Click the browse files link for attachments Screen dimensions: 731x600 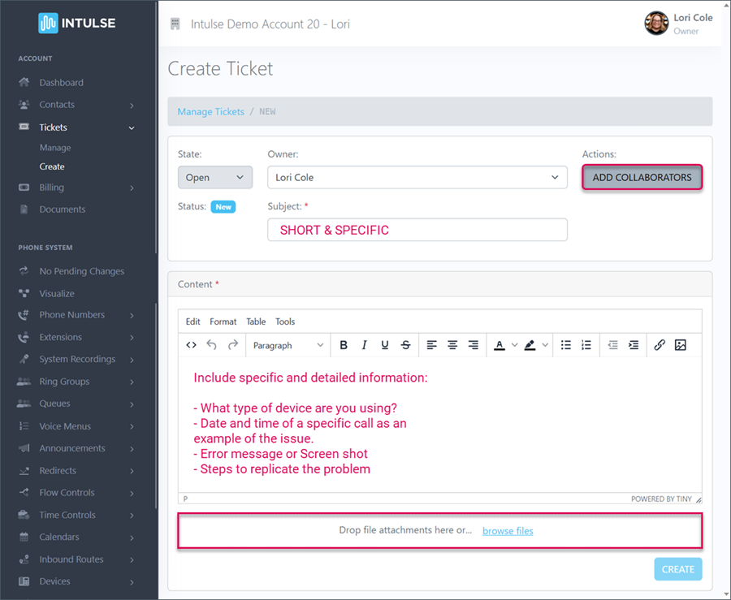[507, 530]
